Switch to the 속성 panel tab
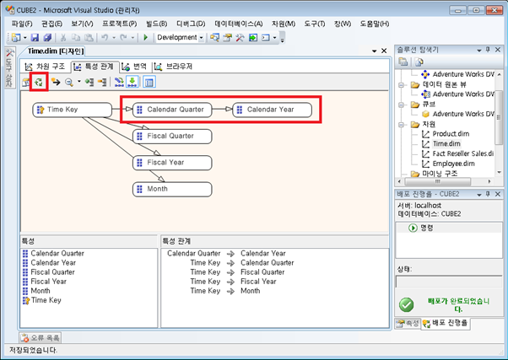The width and height of the screenshot is (508, 360). [x=408, y=323]
